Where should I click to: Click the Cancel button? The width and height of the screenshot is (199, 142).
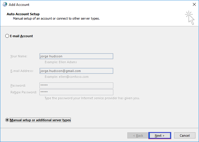[185, 136]
